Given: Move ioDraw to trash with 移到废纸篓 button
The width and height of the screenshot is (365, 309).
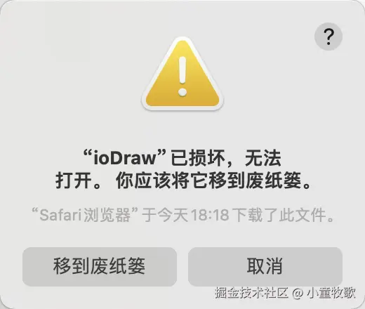Looking at the screenshot, I should 100,266.
